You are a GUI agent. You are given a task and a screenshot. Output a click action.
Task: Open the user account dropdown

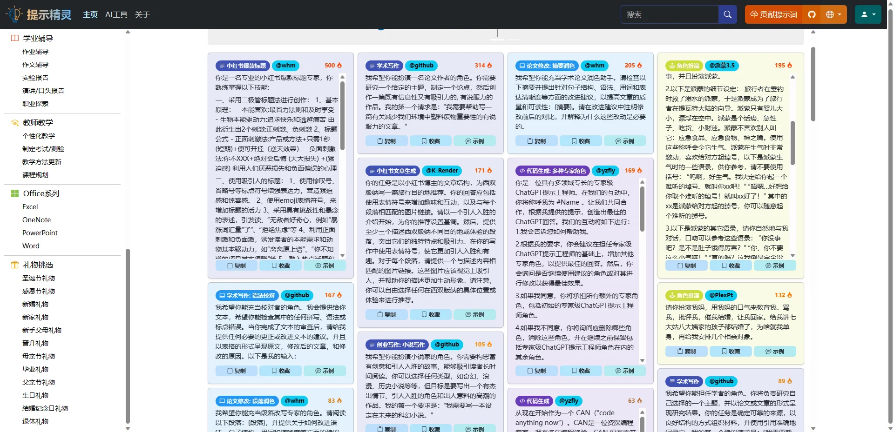click(x=868, y=14)
